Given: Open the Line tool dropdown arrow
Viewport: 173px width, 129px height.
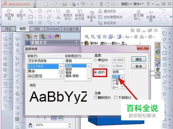Looking at the screenshot, I should pyautogui.click(x=35, y=11).
